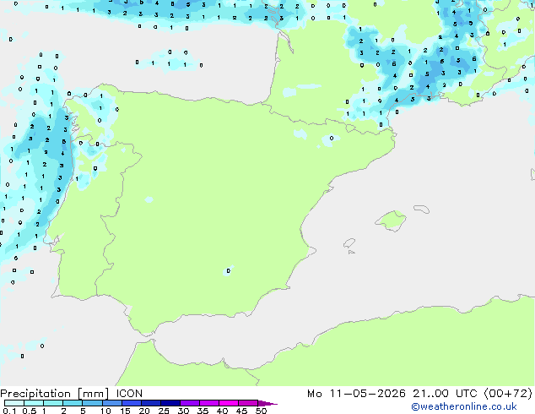The image size is (535, 414).
Task: Click the legend label "25"
Action: (164, 411)
